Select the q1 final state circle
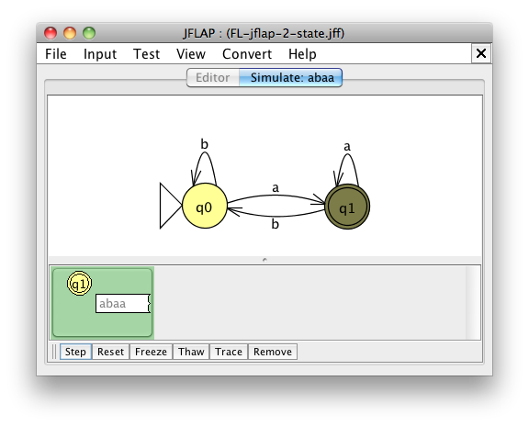 click(347, 207)
